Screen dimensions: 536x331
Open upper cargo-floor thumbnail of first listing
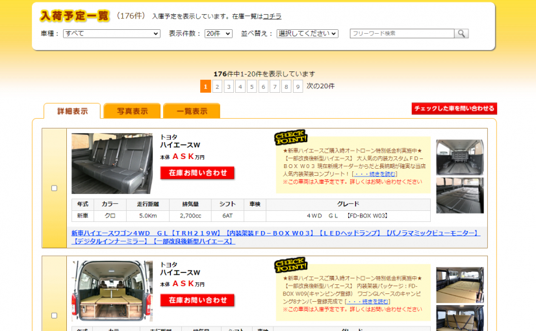[460, 158]
